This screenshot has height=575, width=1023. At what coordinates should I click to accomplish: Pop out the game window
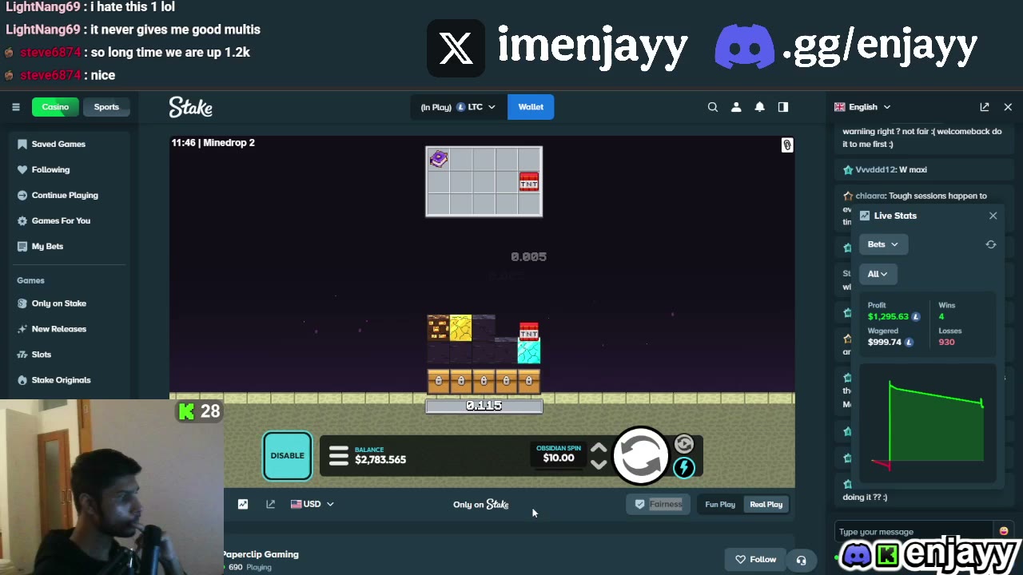click(270, 504)
